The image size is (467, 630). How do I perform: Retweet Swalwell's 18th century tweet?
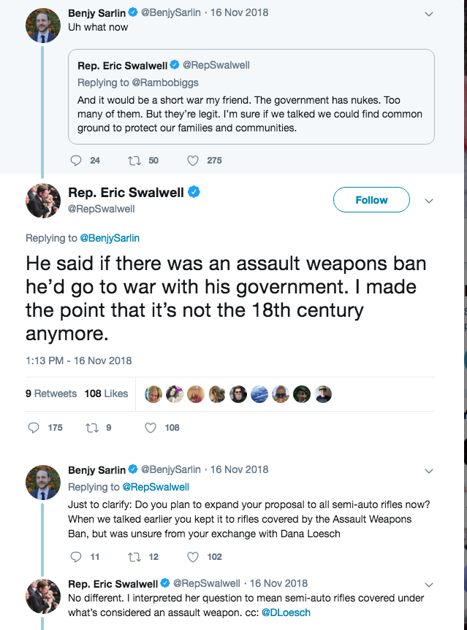(x=93, y=428)
